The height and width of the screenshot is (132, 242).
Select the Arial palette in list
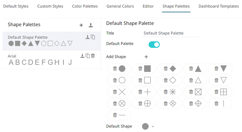(52, 60)
